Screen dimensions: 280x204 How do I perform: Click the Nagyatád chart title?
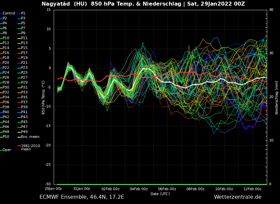(143, 4)
